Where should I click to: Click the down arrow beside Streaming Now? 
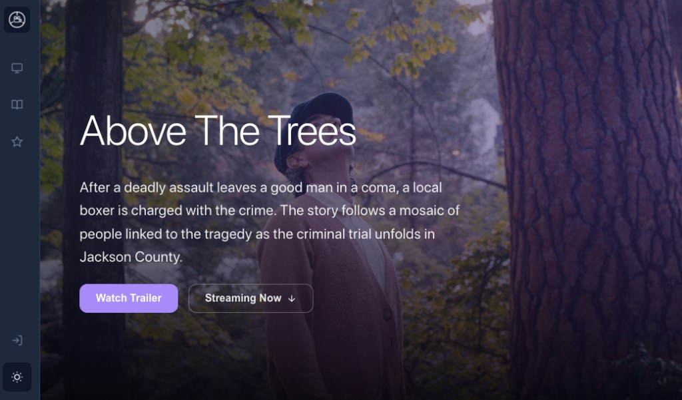click(292, 299)
